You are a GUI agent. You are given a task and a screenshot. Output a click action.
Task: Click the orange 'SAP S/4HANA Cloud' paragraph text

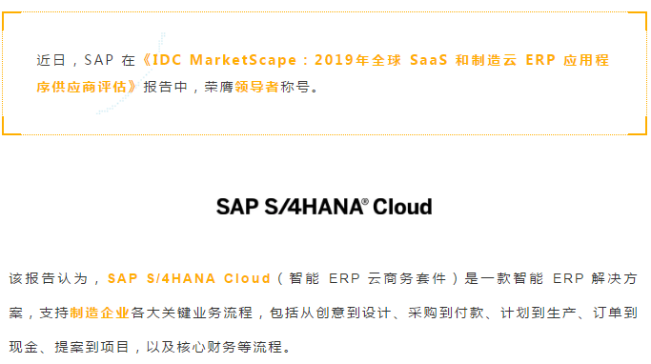click(x=189, y=278)
